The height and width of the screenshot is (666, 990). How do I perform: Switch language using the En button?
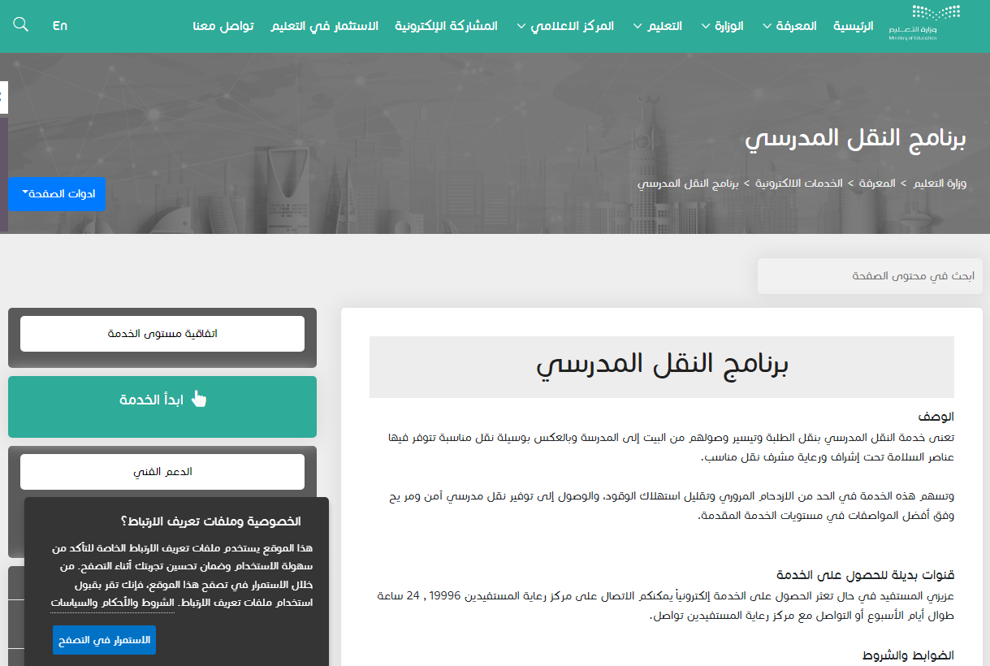pyautogui.click(x=60, y=26)
